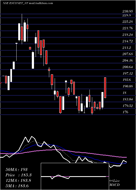Viewport: 136px width, 190px height.
Task: Click the 190.08 price axis label
Action: coord(127,86)
